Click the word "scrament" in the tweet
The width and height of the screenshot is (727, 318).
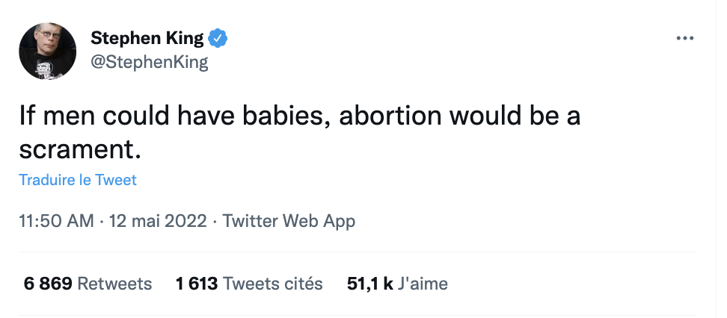(x=76, y=149)
